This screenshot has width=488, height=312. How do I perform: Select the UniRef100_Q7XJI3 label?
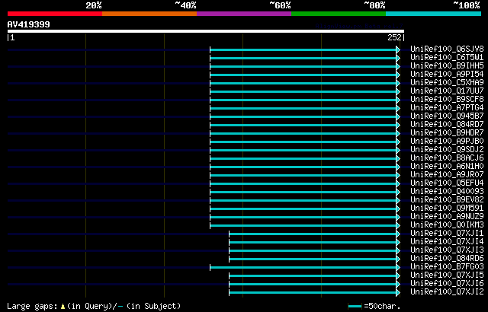tap(447, 250)
